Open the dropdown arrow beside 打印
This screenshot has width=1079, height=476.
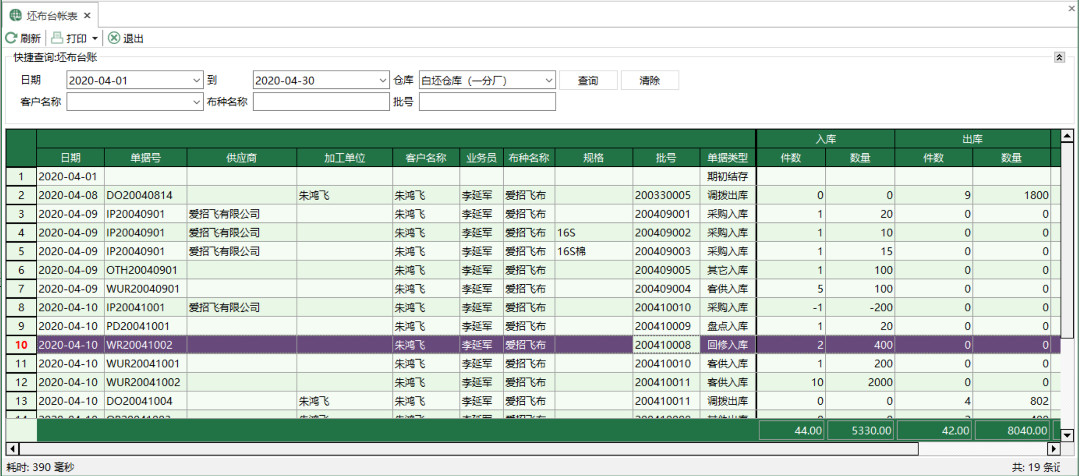click(95, 38)
